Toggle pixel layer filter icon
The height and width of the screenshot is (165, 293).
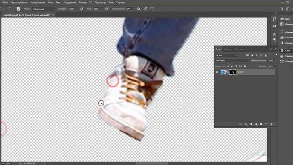(x=247, y=55)
